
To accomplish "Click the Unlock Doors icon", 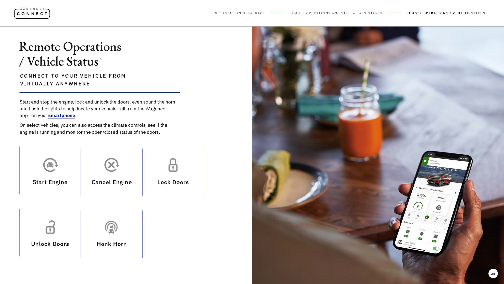I will pyautogui.click(x=50, y=227).
